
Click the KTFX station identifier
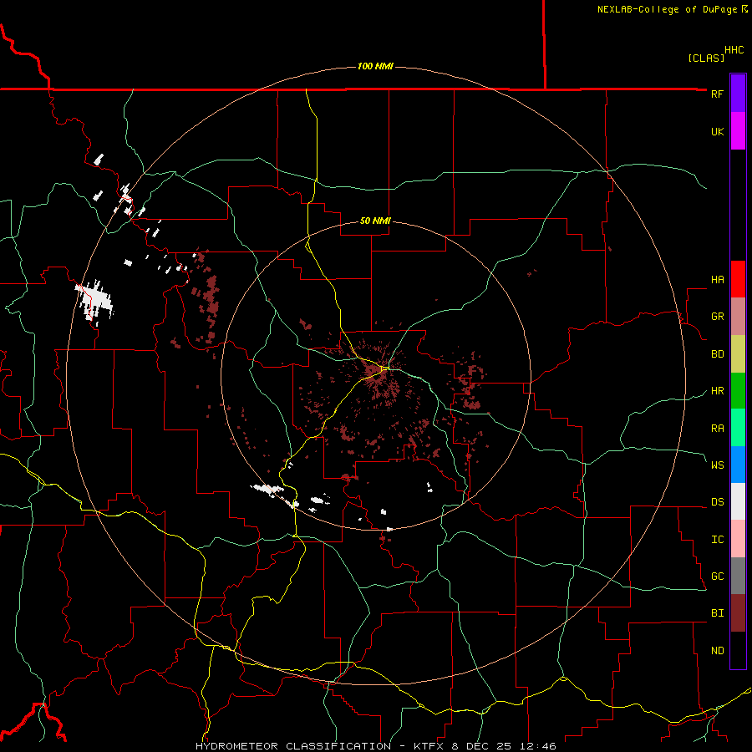[x=428, y=746]
